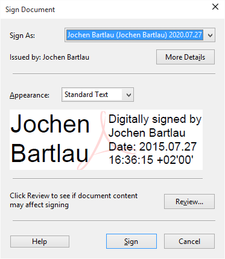Screen dimensions: 225x259
Task: Open the Sign As certificate dropdown arrow
Action: (210, 35)
